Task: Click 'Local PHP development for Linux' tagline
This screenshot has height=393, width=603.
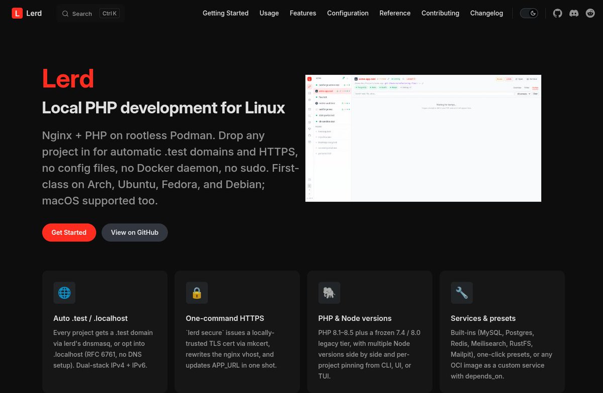Action: tap(163, 107)
